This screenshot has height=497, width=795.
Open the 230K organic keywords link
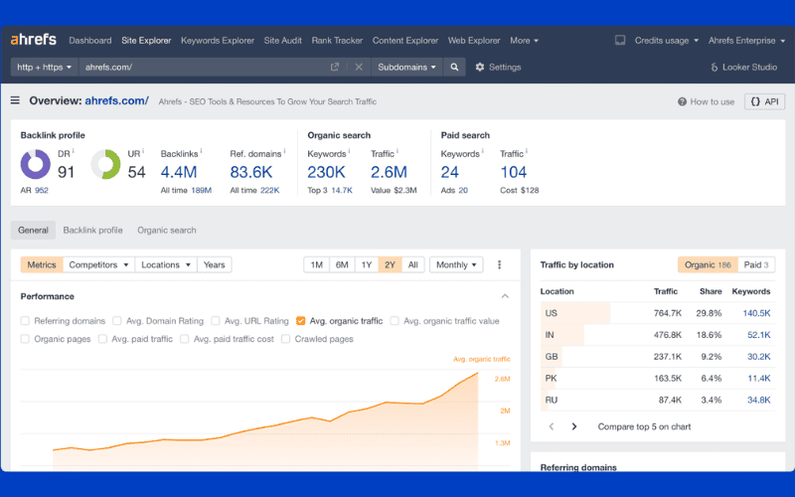pos(326,172)
